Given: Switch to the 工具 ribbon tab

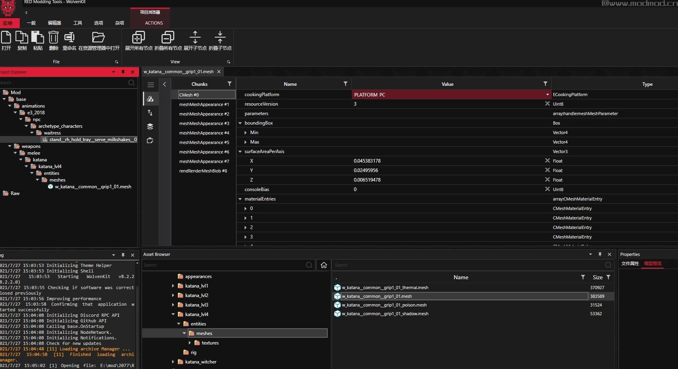Looking at the screenshot, I should [78, 23].
